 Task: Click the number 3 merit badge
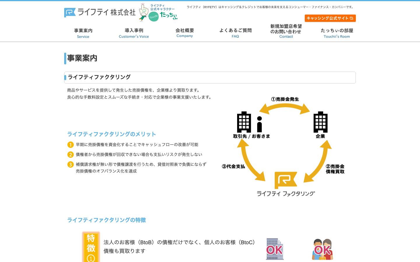pyautogui.click(x=71, y=164)
